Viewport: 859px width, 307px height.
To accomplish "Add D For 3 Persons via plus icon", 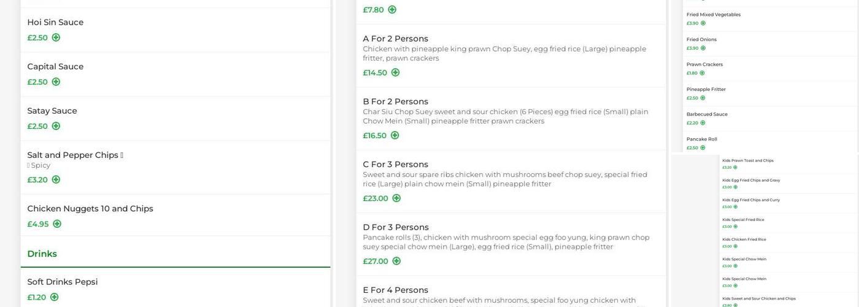I will pos(396,261).
